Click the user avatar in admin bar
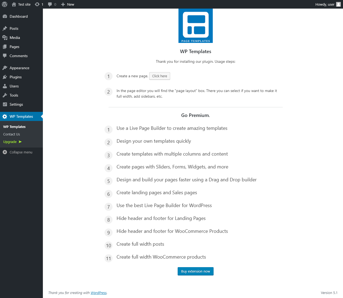343x298 pixels. [338, 4]
